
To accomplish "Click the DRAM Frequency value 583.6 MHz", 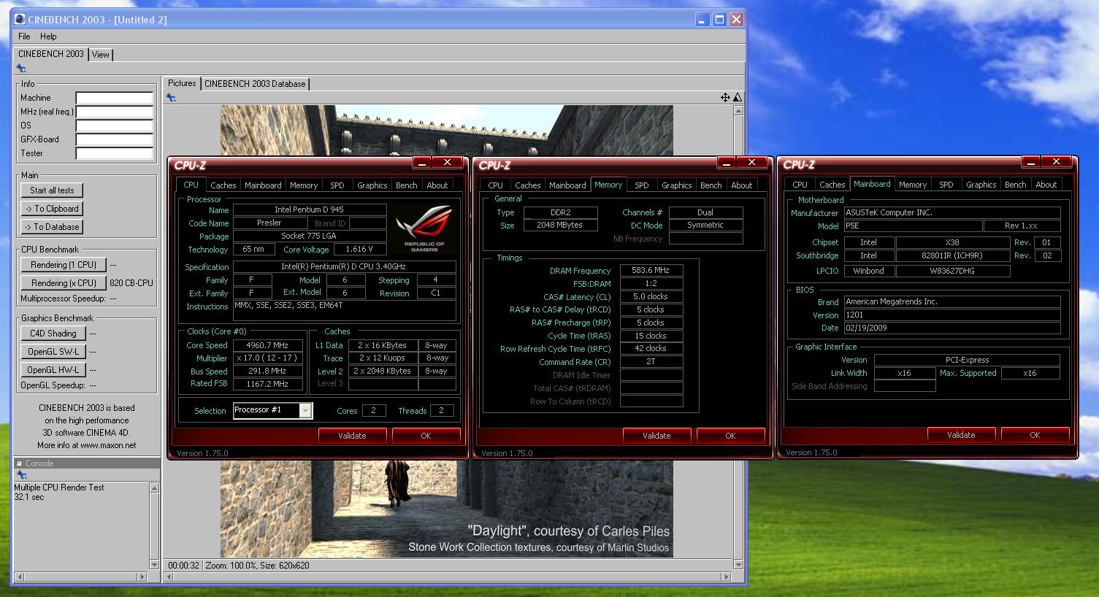I will 651,270.
